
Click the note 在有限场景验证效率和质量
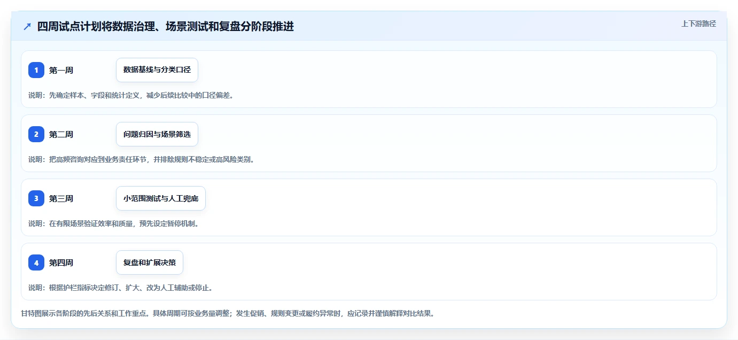pos(91,223)
